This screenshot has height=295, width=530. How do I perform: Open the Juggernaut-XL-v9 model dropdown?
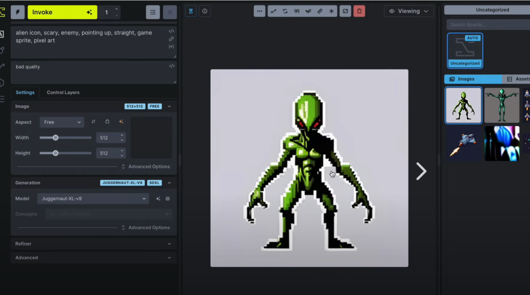coord(93,198)
